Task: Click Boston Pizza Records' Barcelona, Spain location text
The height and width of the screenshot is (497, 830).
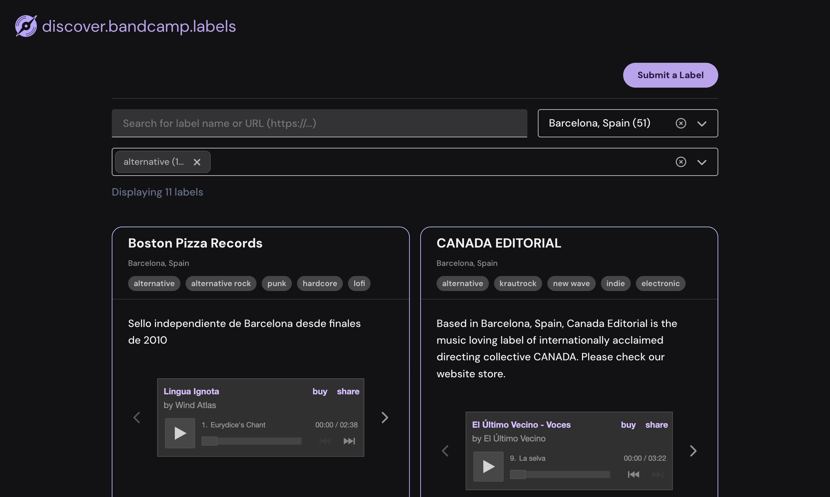Action: click(158, 263)
